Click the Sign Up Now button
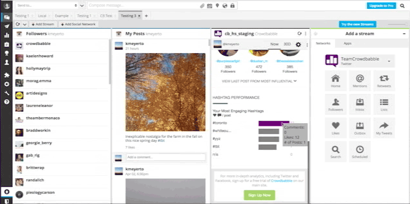410x204 pixels. pyautogui.click(x=260, y=195)
